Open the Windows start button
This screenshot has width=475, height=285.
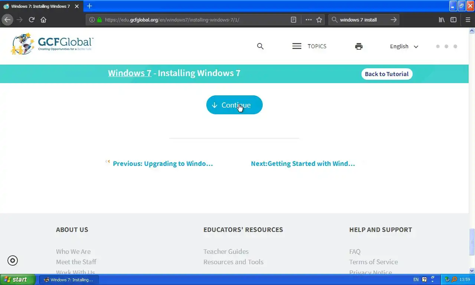pyautogui.click(x=18, y=279)
